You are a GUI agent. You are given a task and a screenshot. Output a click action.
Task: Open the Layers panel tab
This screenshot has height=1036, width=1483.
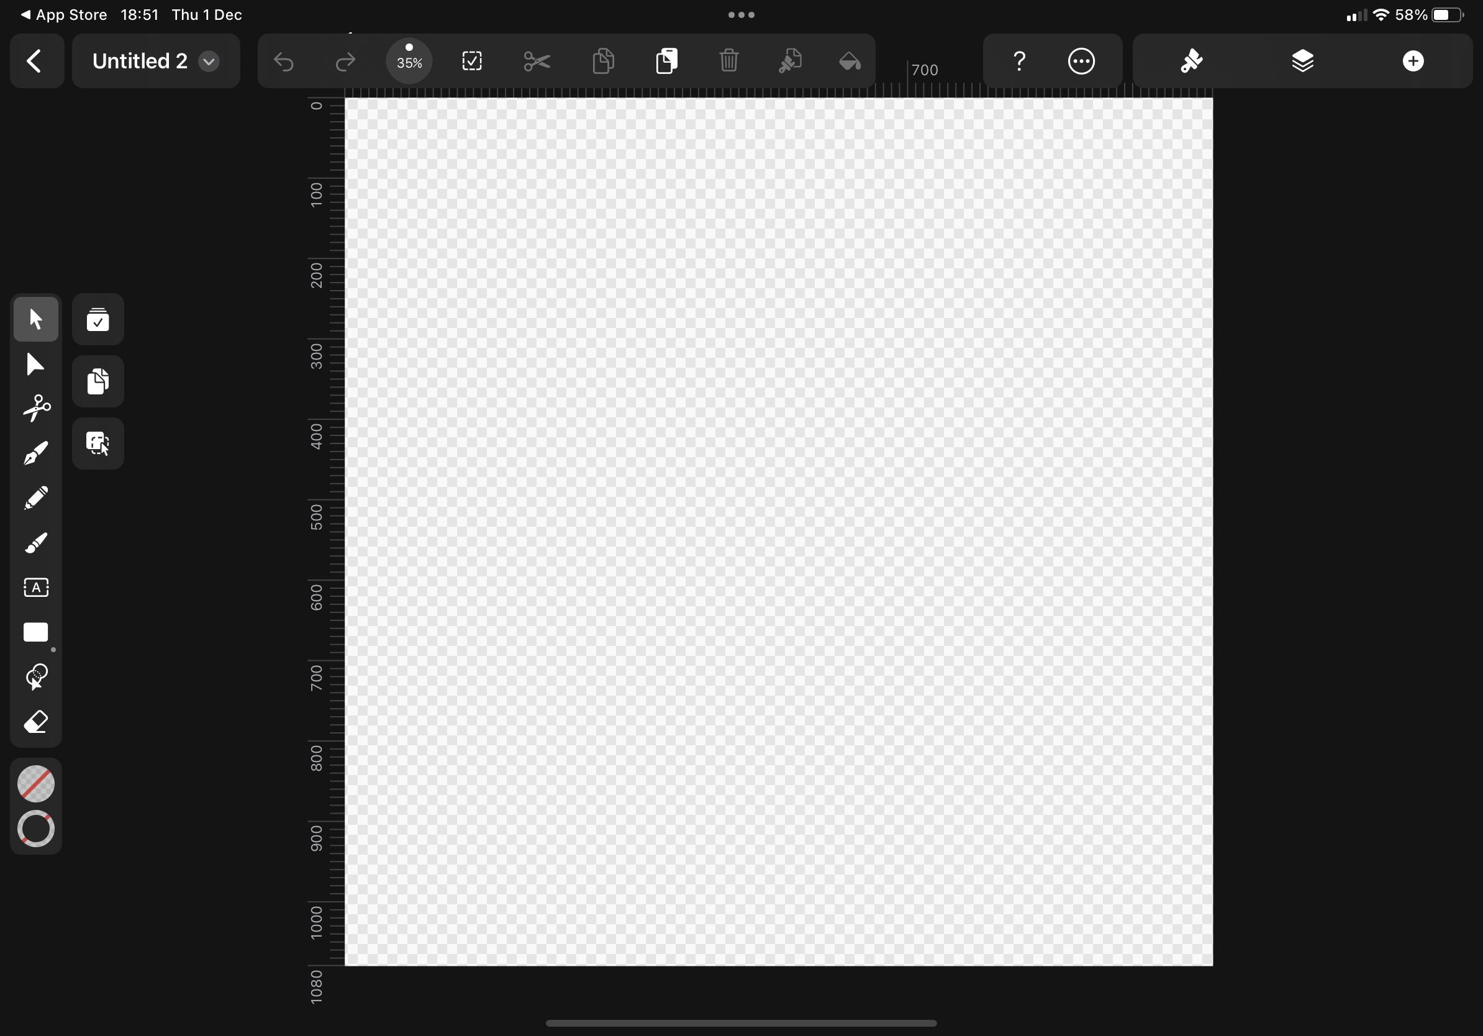point(1302,61)
